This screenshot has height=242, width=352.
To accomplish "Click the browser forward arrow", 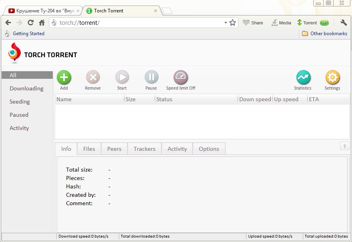I will (20, 22).
